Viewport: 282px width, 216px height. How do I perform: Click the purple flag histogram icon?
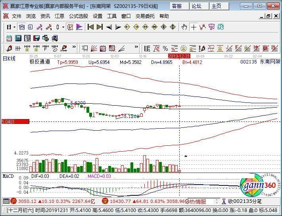[x=79, y=27]
